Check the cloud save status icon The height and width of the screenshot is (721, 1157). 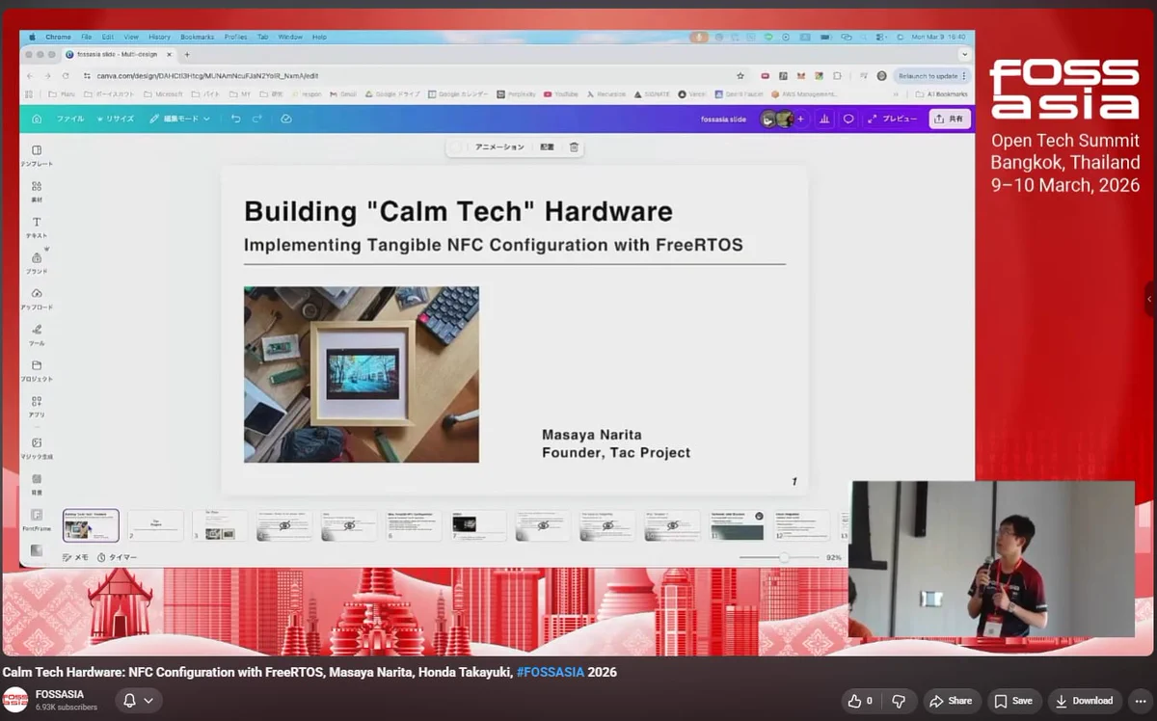pyautogui.click(x=286, y=119)
